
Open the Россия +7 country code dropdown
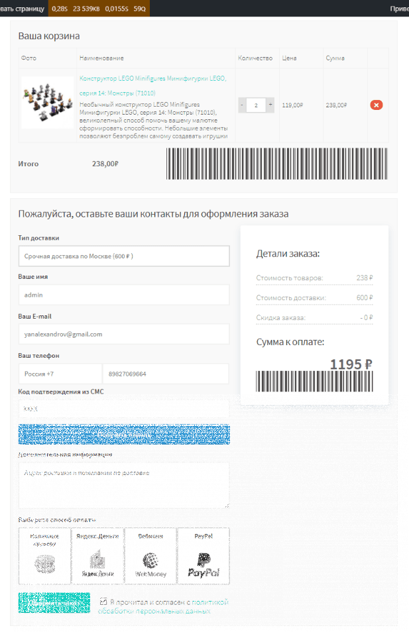(x=60, y=374)
